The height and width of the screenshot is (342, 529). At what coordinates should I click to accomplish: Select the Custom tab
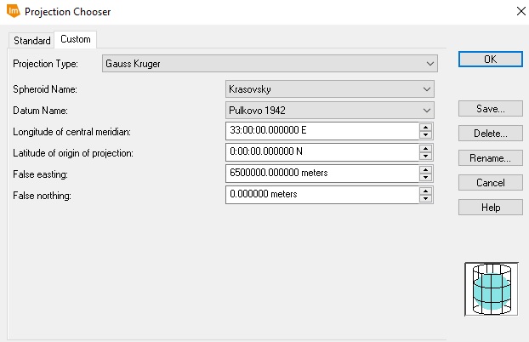[x=76, y=40]
